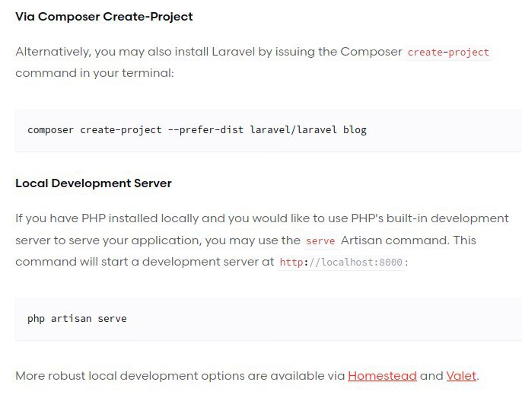522x398 pixels.
Task: Click the 'Alternatively, you may also install' paragraph
Action: (253, 62)
